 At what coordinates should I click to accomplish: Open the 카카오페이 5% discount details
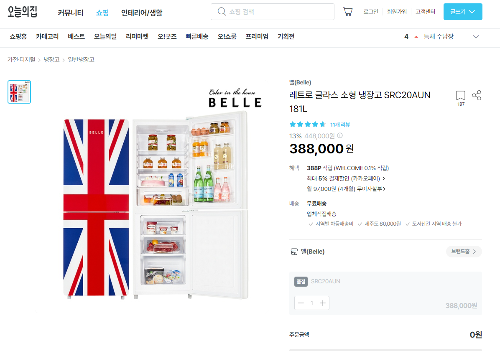[346, 178]
